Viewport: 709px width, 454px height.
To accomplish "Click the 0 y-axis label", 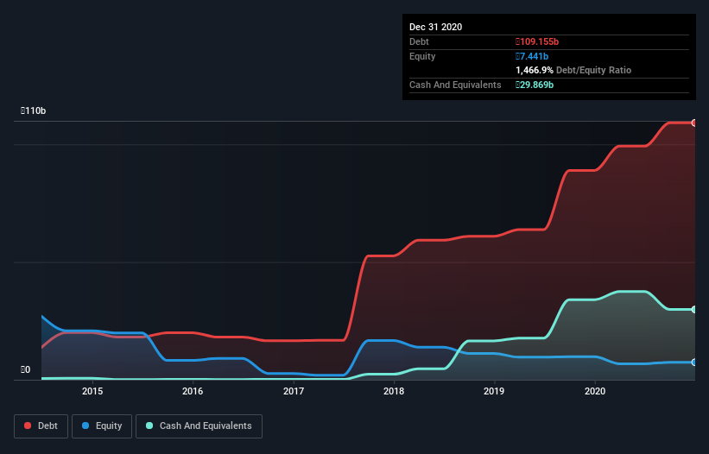I will (25, 369).
